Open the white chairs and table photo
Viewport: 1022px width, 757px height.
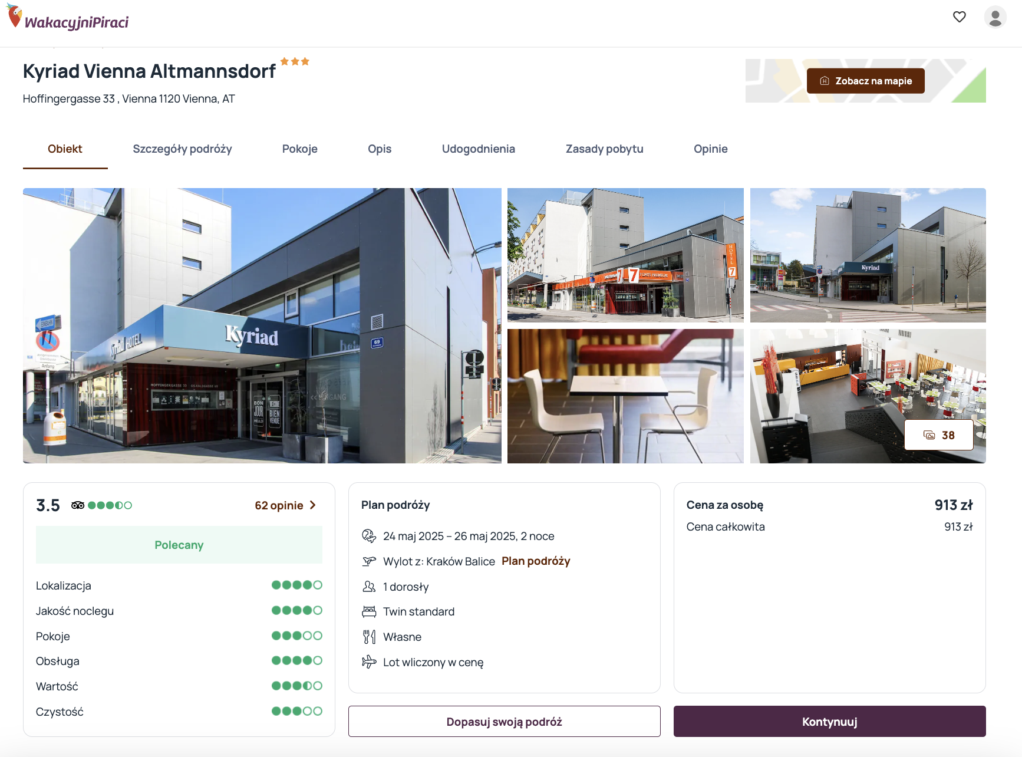click(625, 396)
